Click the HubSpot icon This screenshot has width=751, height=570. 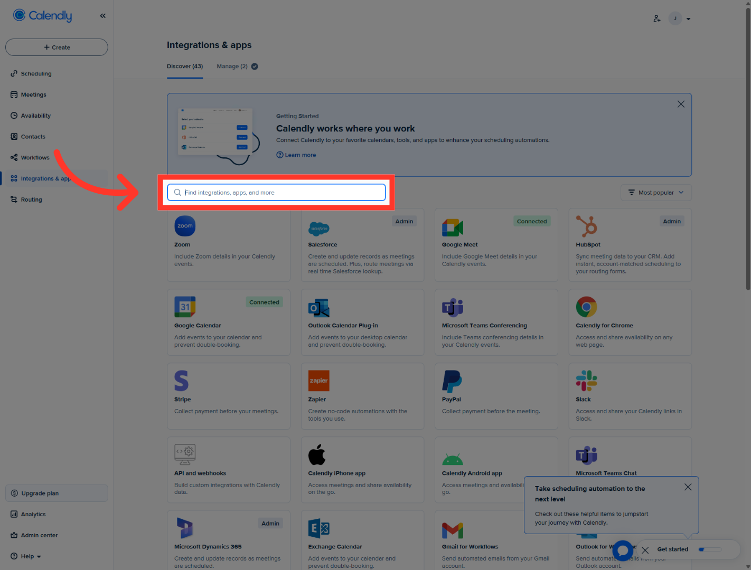coord(586,226)
